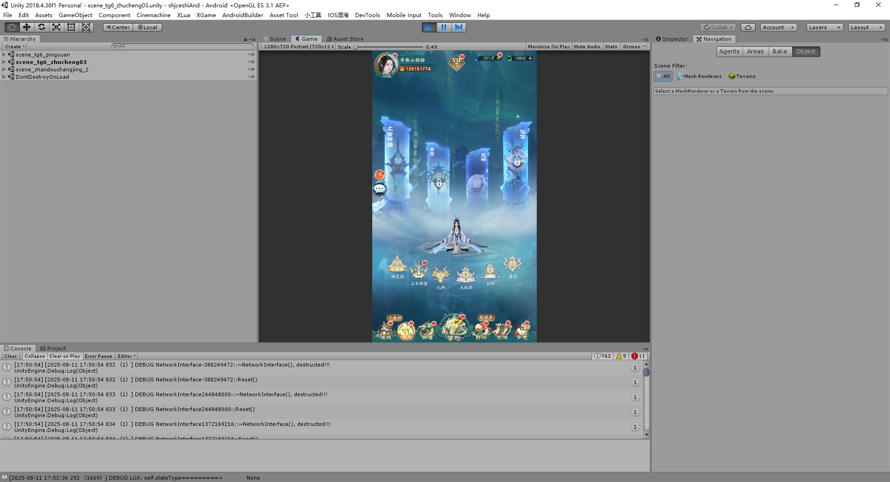The width and height of the screenshot is (890, 482).
Task: Open the GameObject menu
Action: click(x=76, y=15)
